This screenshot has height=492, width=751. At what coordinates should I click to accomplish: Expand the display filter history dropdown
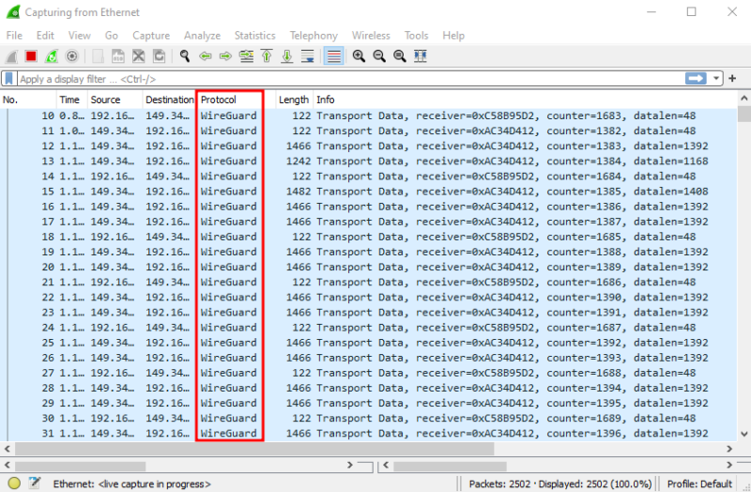[718, 79]
